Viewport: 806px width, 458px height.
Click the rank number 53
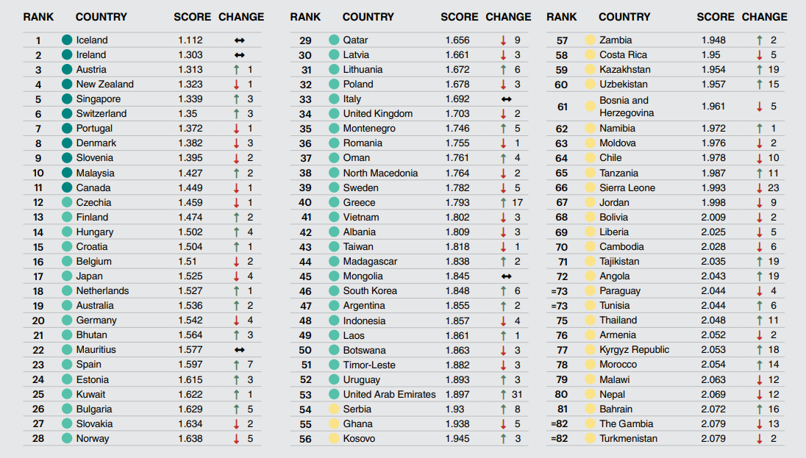[305, 395]
